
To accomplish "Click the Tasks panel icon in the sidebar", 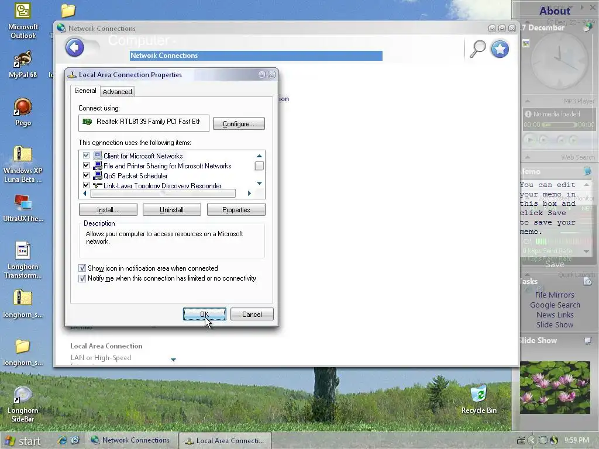I will coord(587,282).
